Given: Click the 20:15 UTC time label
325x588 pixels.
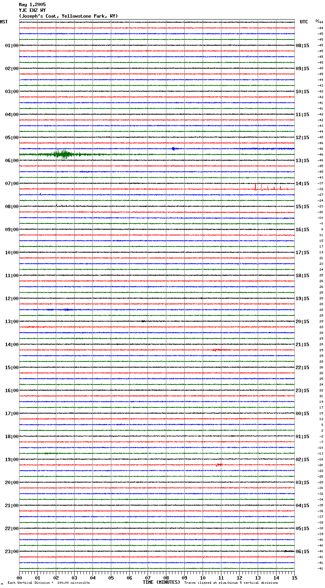Looking at the screenshot, I should (x=302, y=322).
